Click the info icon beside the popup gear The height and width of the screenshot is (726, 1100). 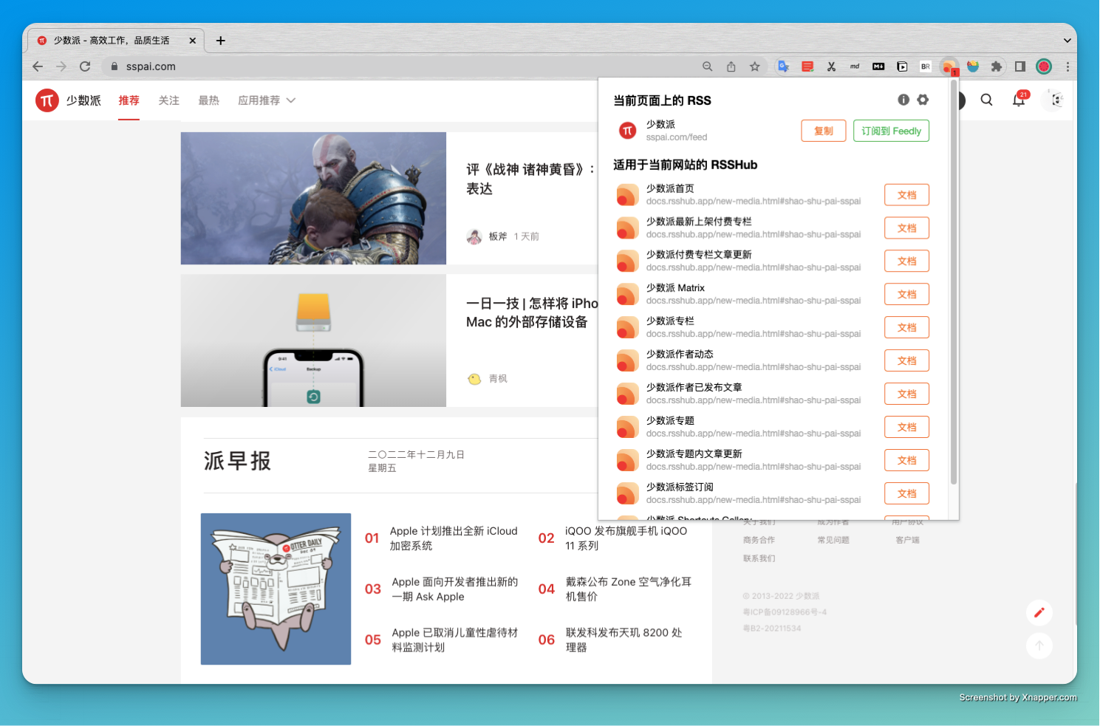click(903, 99)
